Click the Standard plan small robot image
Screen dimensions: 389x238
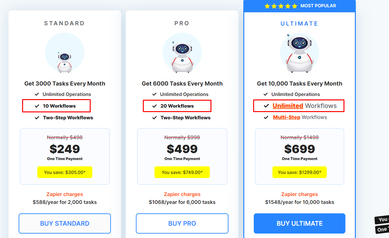pyautogui.click(x=64, y=61)
